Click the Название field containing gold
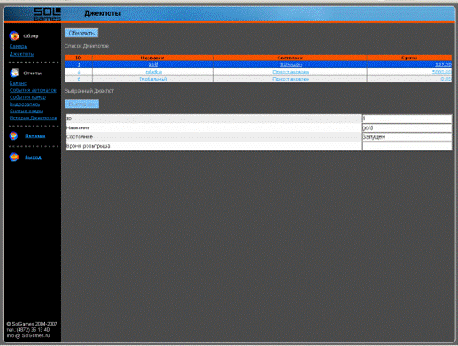458x346 pixels. coord(407,127)
